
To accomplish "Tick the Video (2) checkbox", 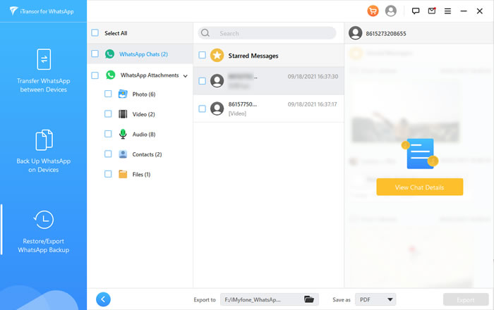I will [x=108, y=114].
